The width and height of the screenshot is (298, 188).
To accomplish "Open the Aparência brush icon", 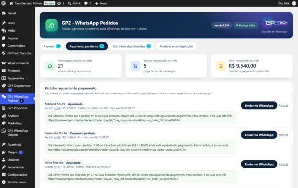I will (x=4, y=144).
